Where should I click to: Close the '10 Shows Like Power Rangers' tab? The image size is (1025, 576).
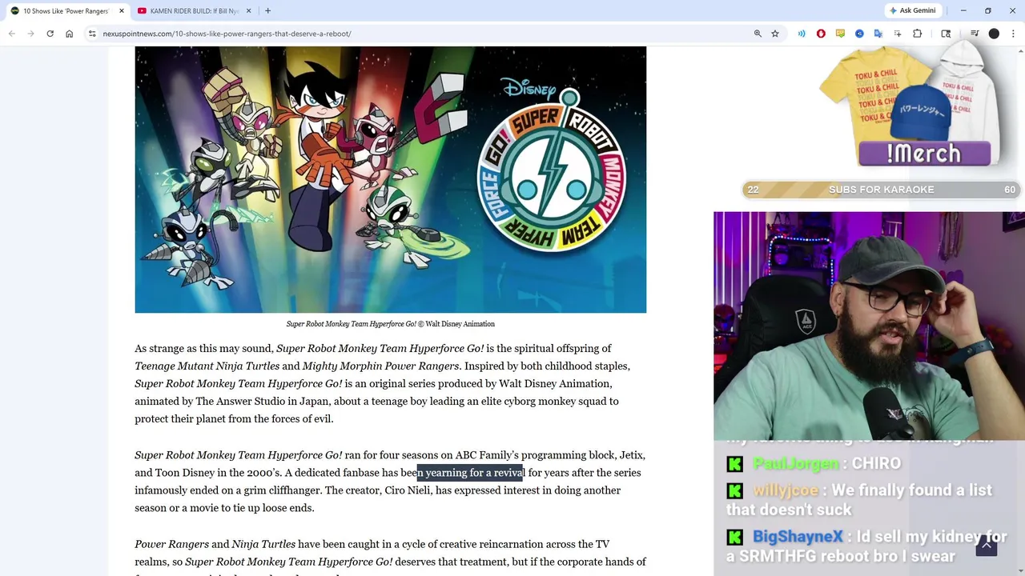point(122,10)
